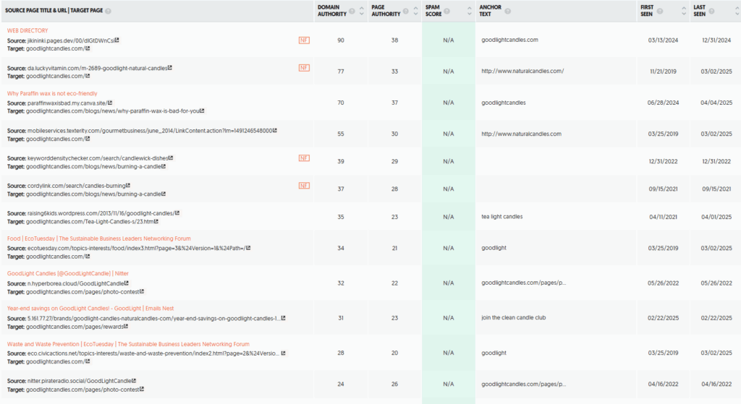Sort table by Domain Authority arrows

click(x=362, y=11)
